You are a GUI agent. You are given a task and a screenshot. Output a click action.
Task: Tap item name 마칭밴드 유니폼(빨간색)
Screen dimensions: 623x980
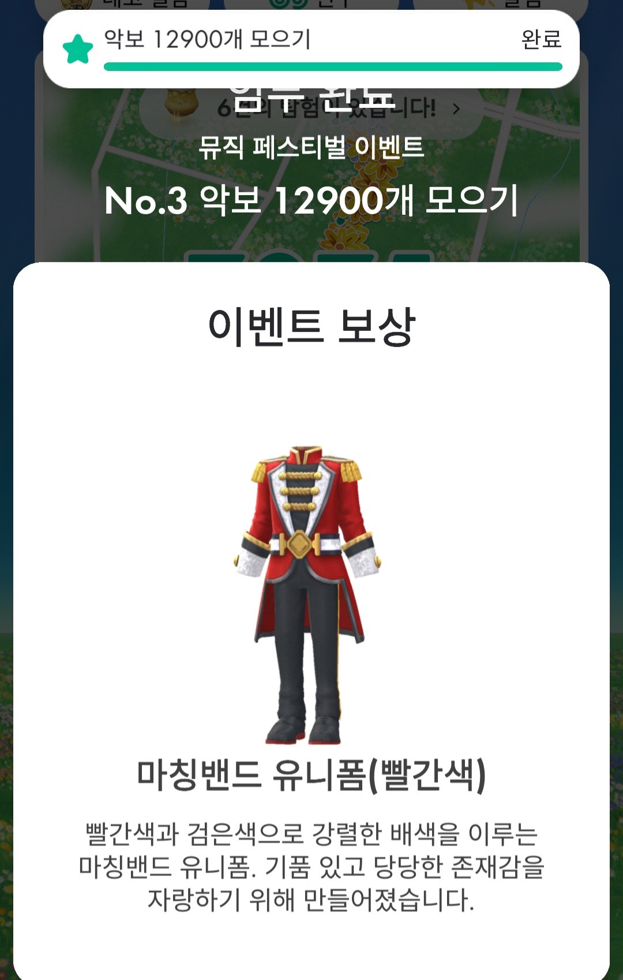[x=311, y=775]
